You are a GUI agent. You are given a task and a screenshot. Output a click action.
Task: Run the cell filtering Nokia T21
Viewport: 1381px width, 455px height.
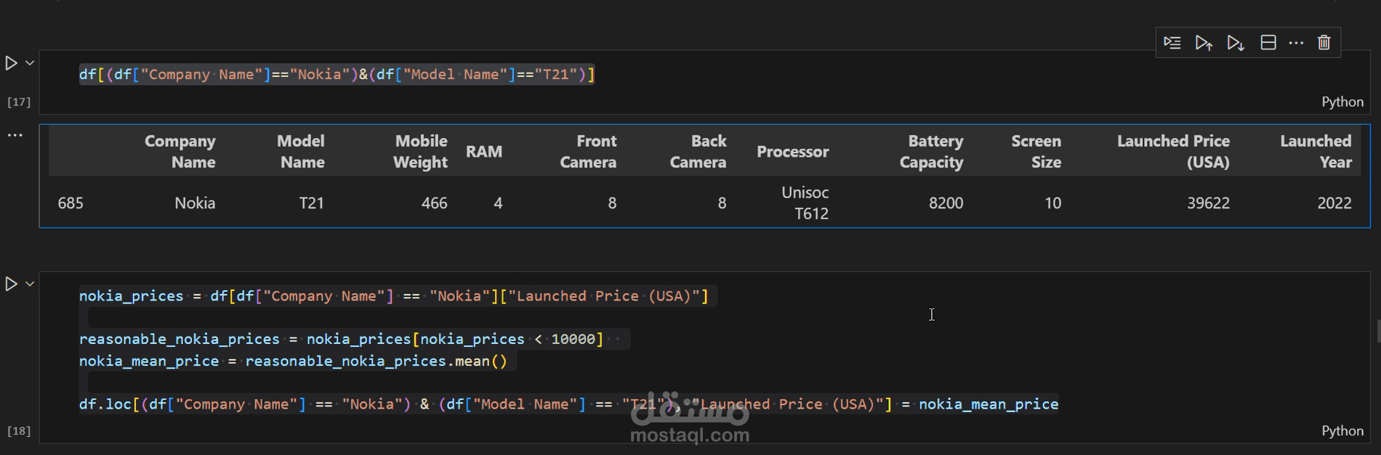[x=11, y=63]
